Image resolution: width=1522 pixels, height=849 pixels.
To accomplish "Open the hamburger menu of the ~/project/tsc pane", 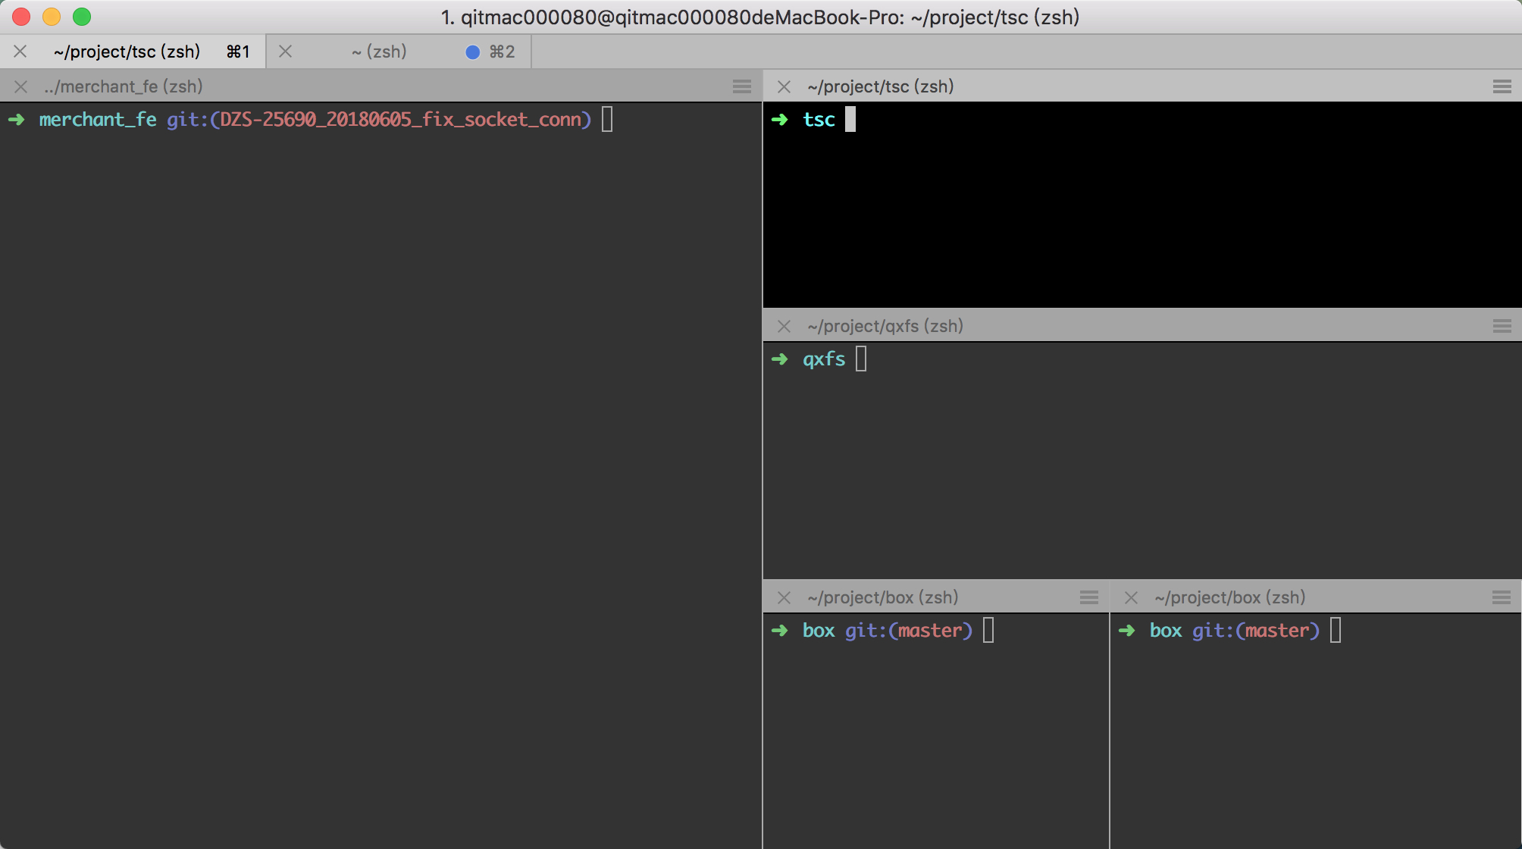I will 1502,86.
